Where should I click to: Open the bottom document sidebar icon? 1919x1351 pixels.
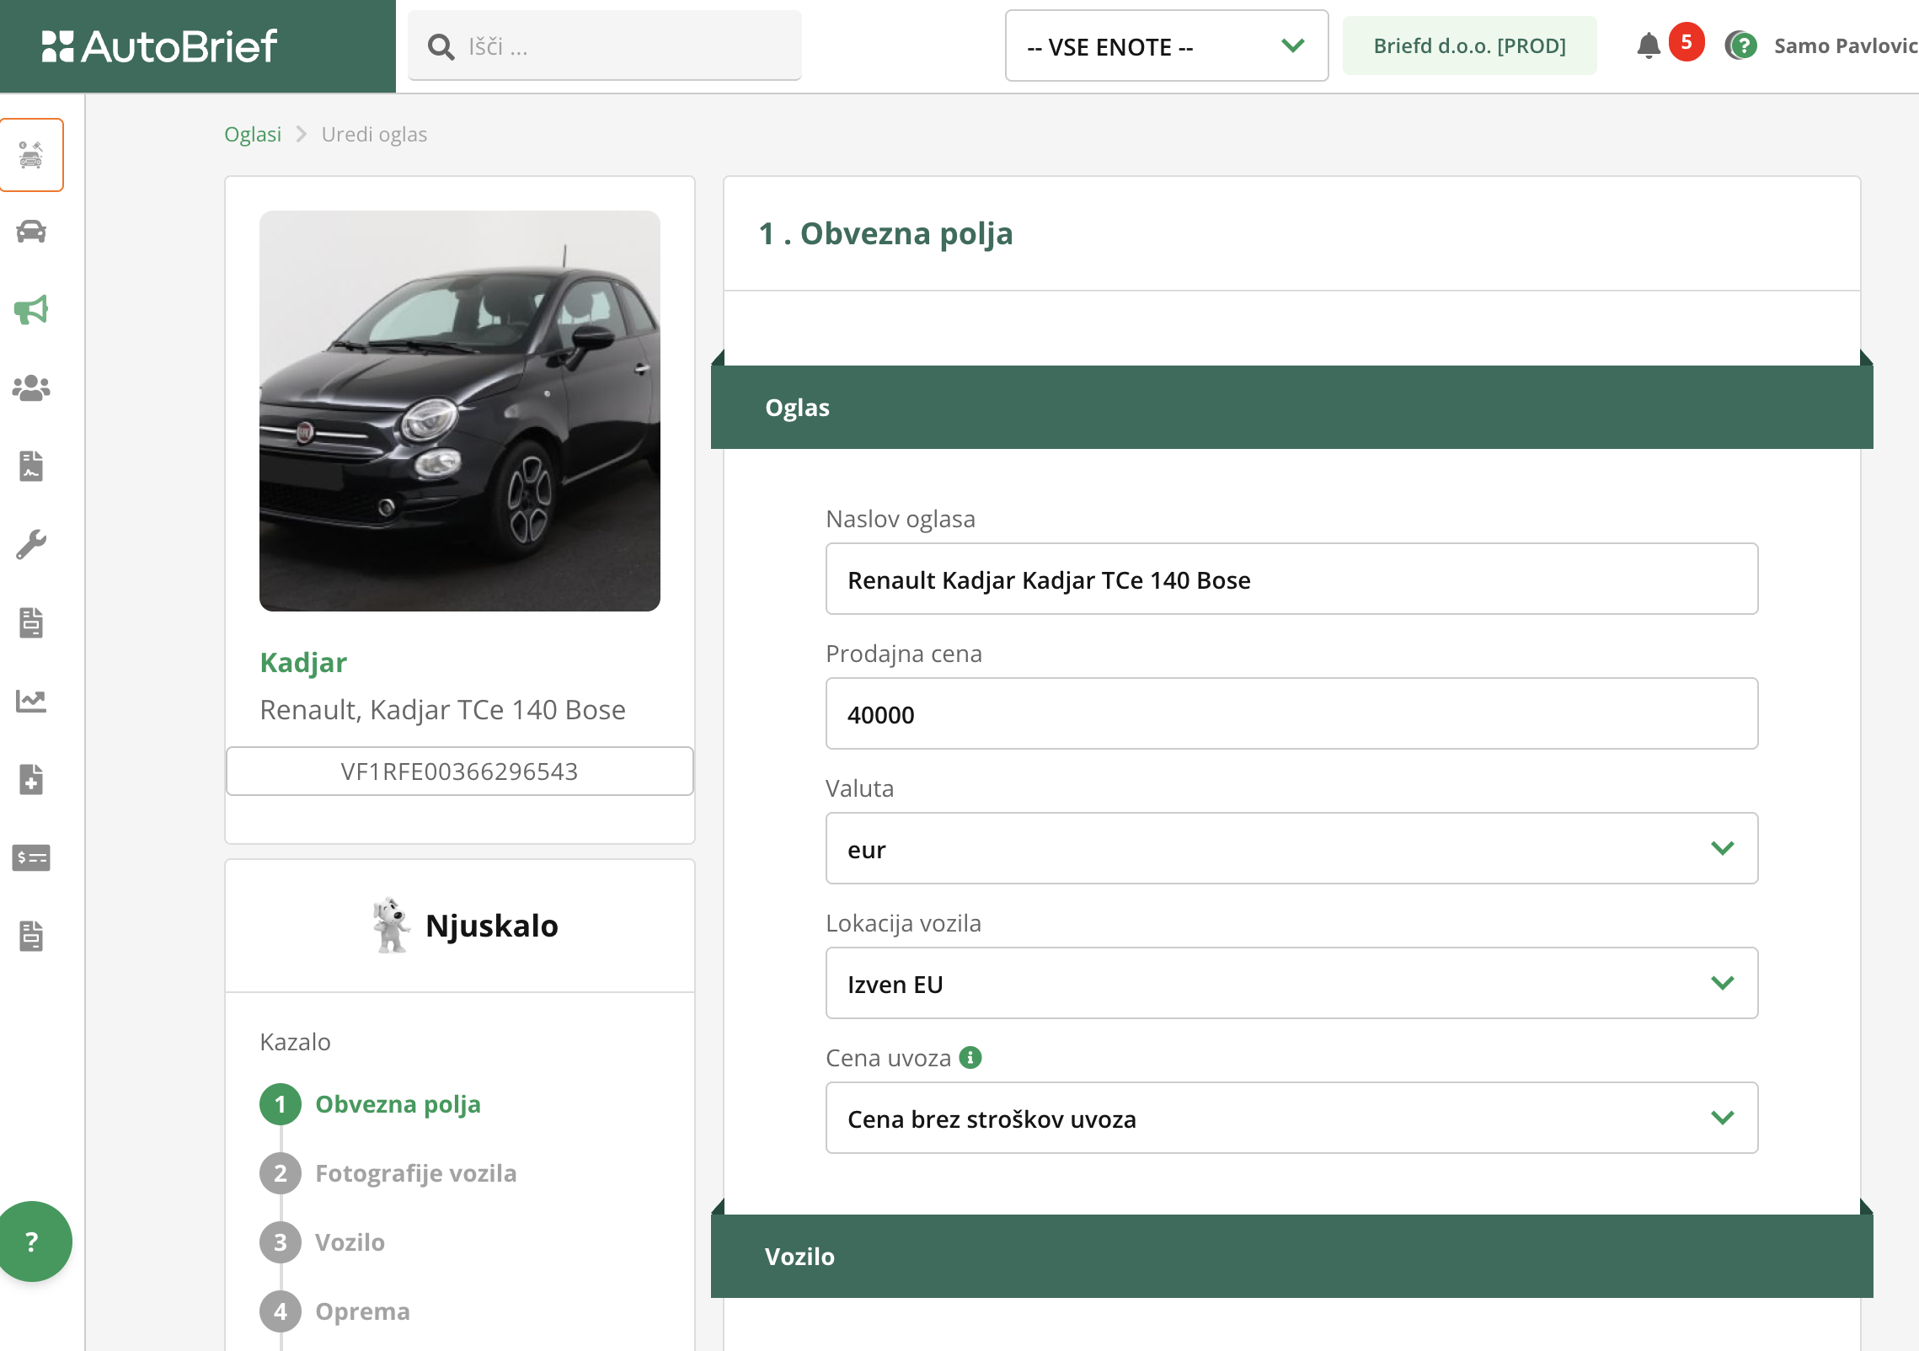(x=31, y=936)
